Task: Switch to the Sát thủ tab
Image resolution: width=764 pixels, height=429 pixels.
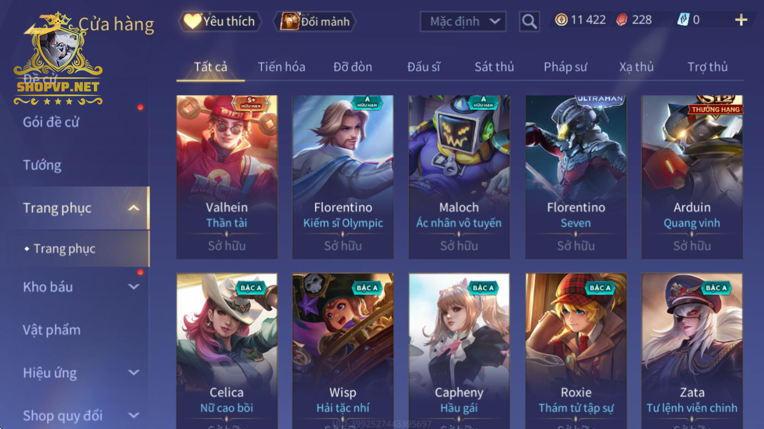Action: [x=494, y=67]
